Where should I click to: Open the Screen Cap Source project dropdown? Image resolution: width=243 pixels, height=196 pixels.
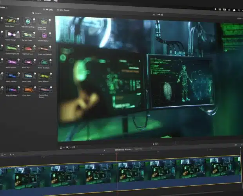(124, 149)
